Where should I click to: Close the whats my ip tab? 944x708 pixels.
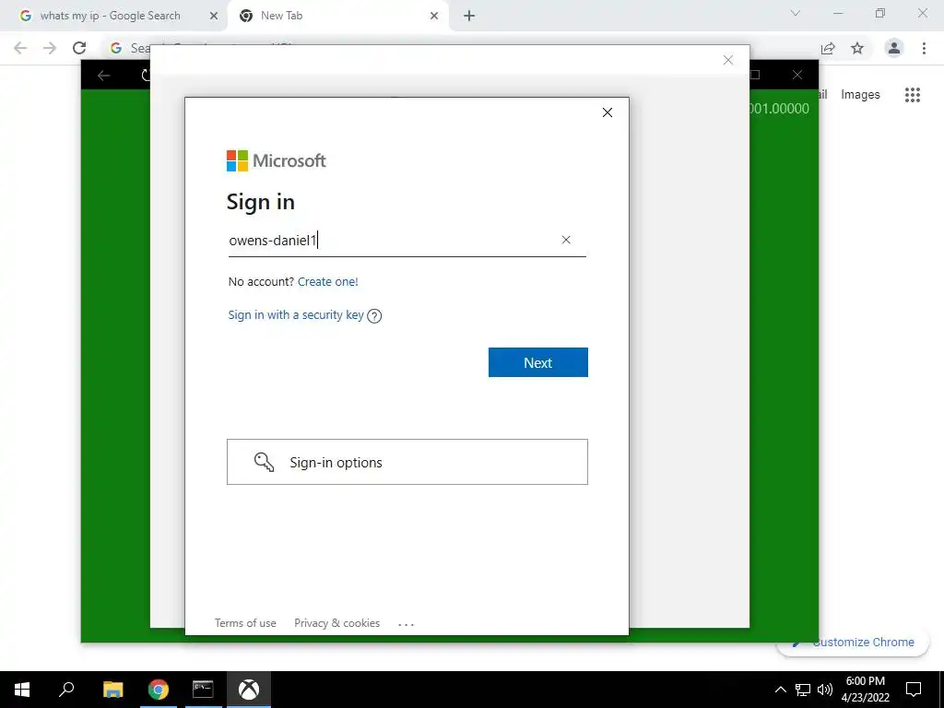coord(213,16)
